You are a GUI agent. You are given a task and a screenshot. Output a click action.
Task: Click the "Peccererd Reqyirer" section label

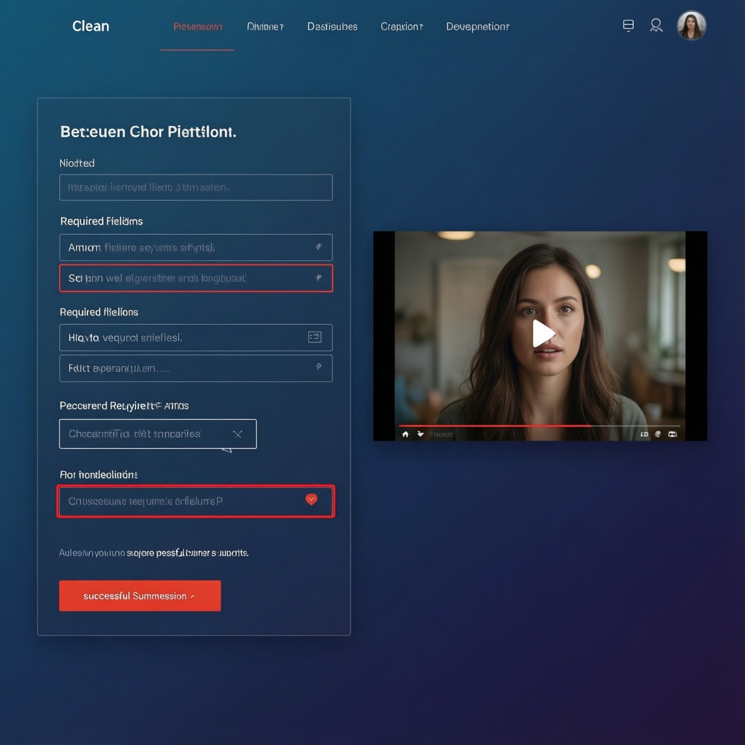[x=124, y=406]
